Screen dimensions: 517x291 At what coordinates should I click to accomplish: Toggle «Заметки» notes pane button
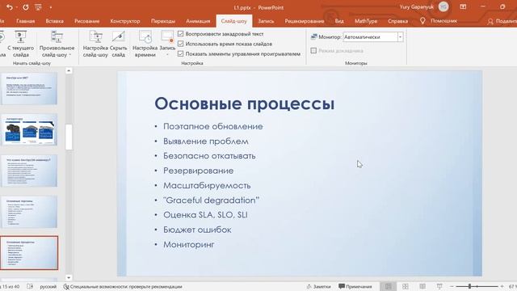[318, 287]
